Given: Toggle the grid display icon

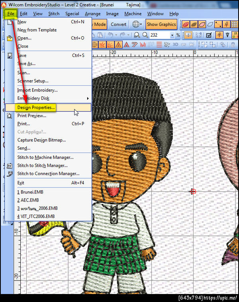Looking at the screenshot, I should (x=234, y=24).
